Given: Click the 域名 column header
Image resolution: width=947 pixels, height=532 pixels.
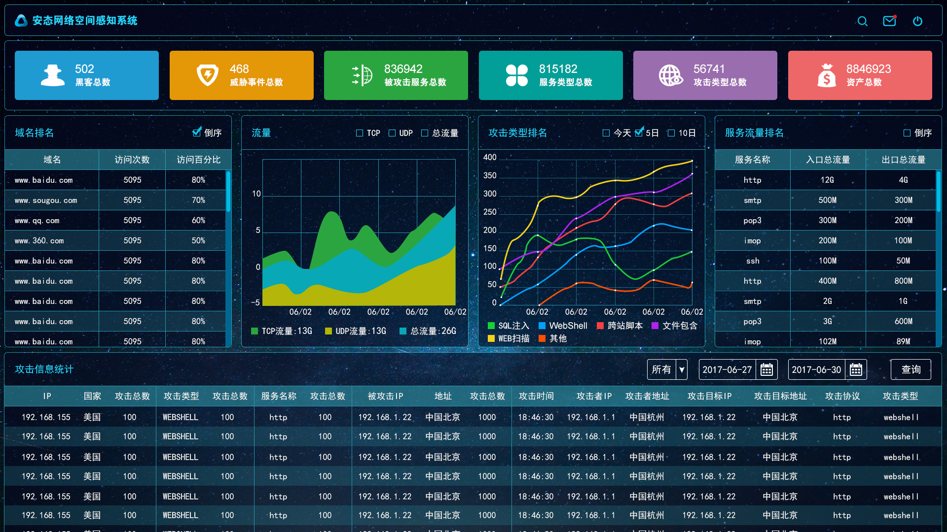Looking at the screenshot, I should click(x=52, y=160).
